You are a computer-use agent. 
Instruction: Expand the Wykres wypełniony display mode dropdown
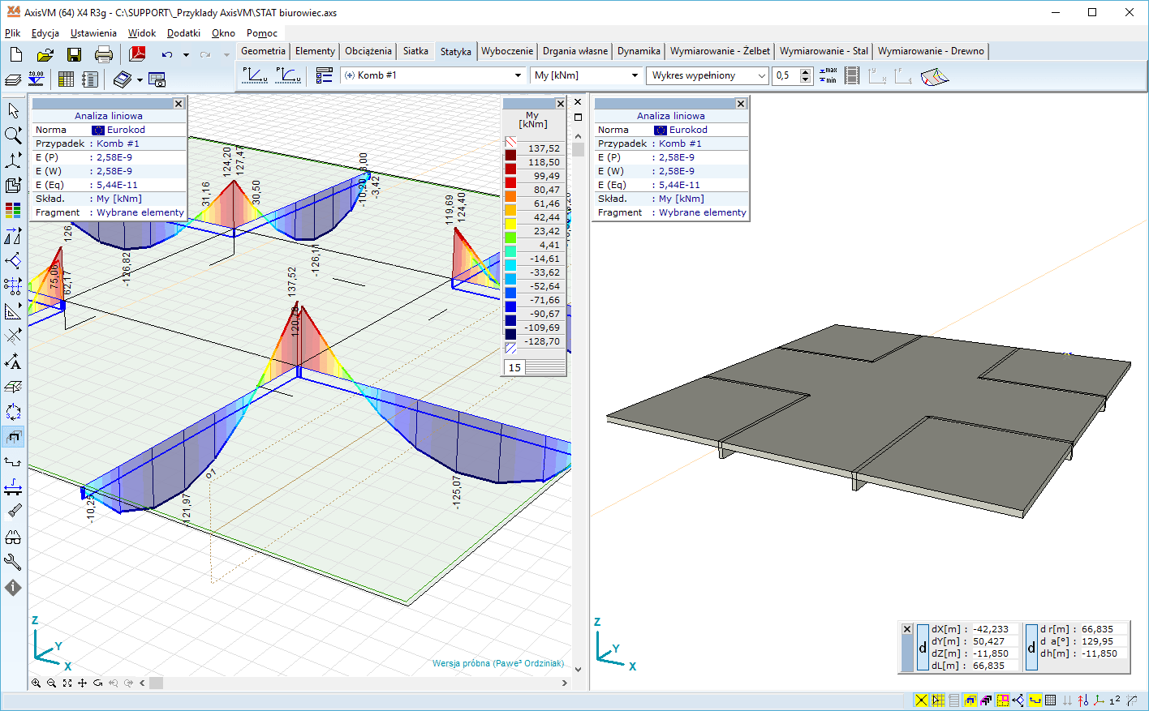coord(761,75)
